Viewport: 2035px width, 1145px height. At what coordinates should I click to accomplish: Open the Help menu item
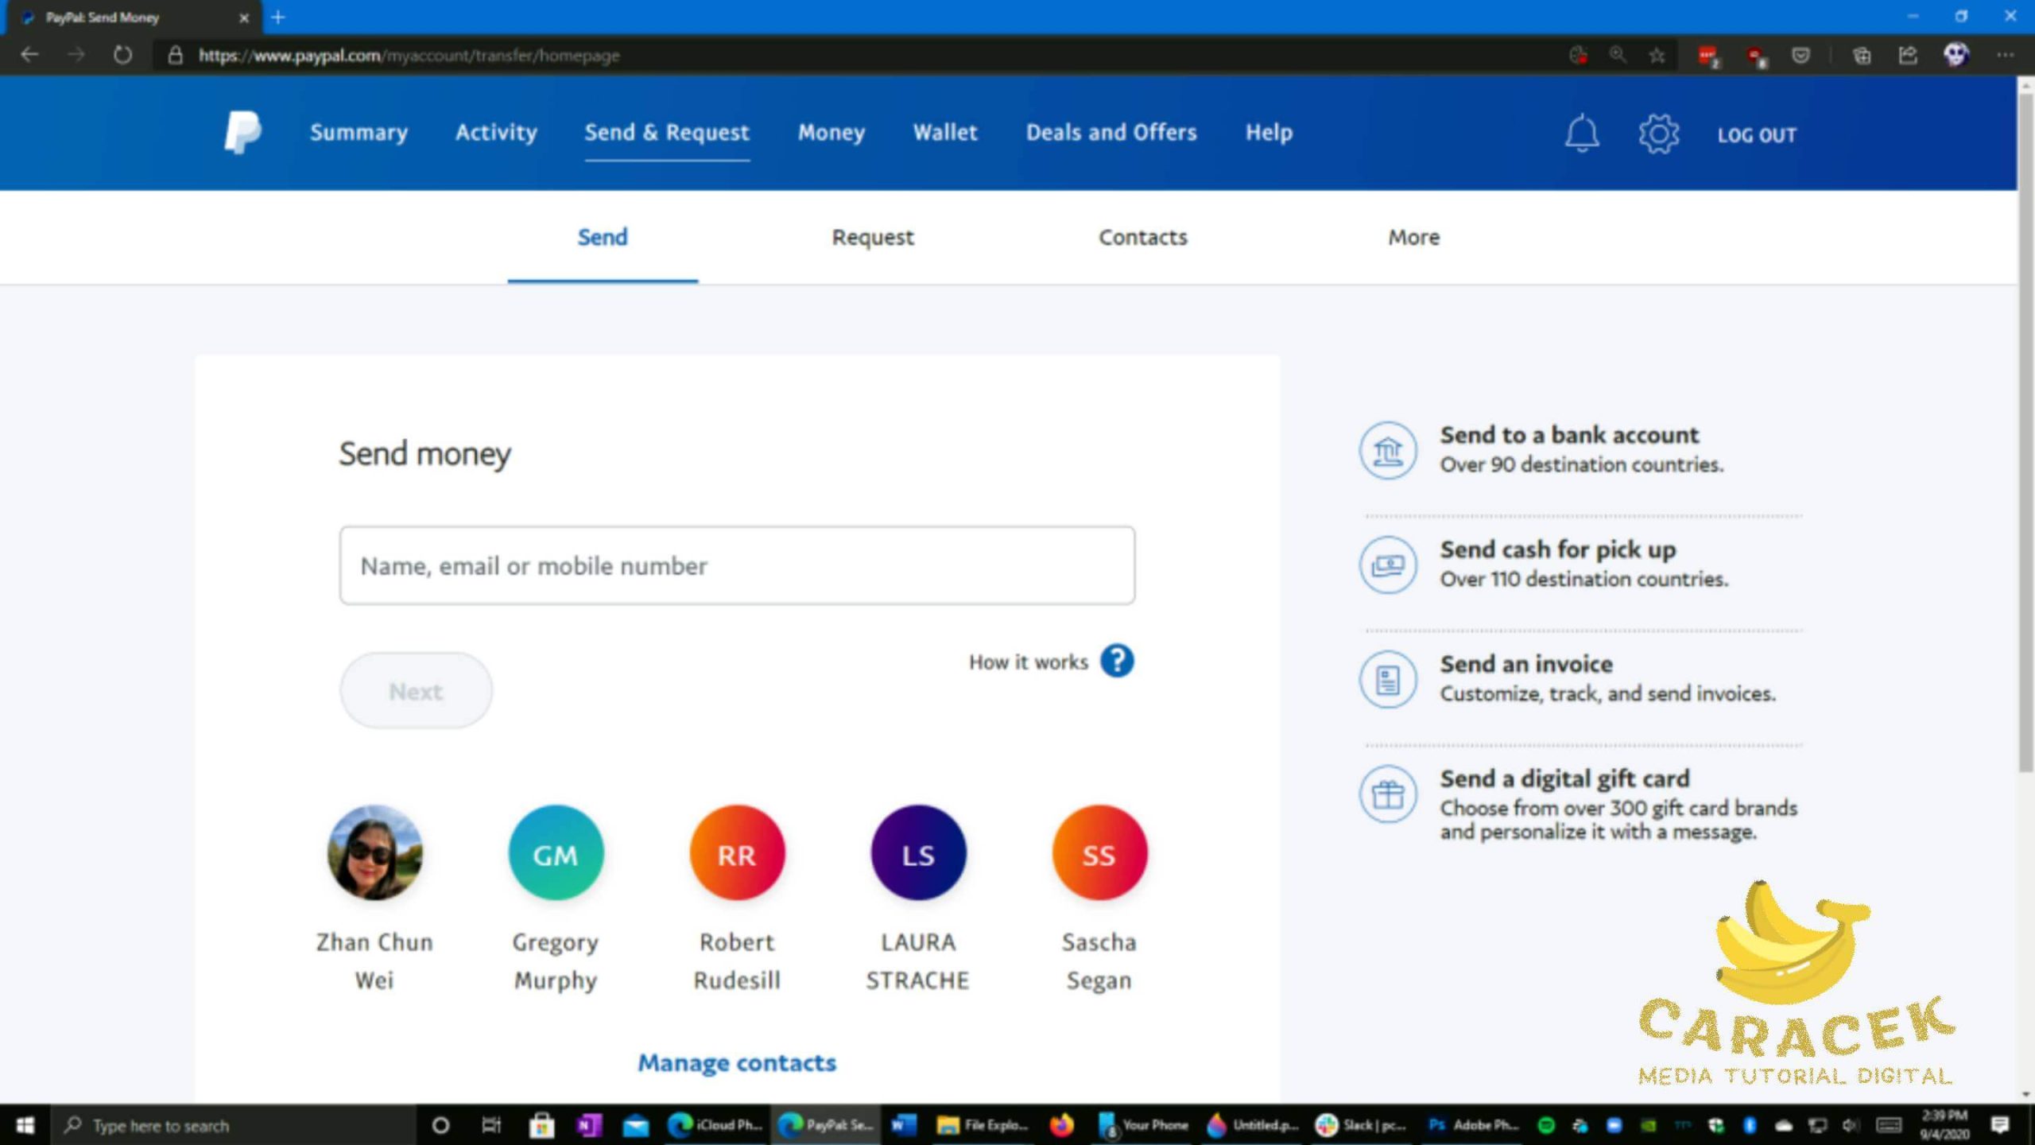(x=1269, y=132)
